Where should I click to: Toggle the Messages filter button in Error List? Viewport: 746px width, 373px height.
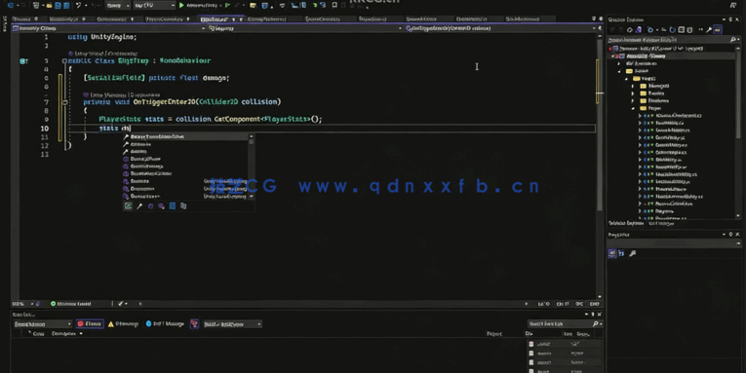click(165, 324)
